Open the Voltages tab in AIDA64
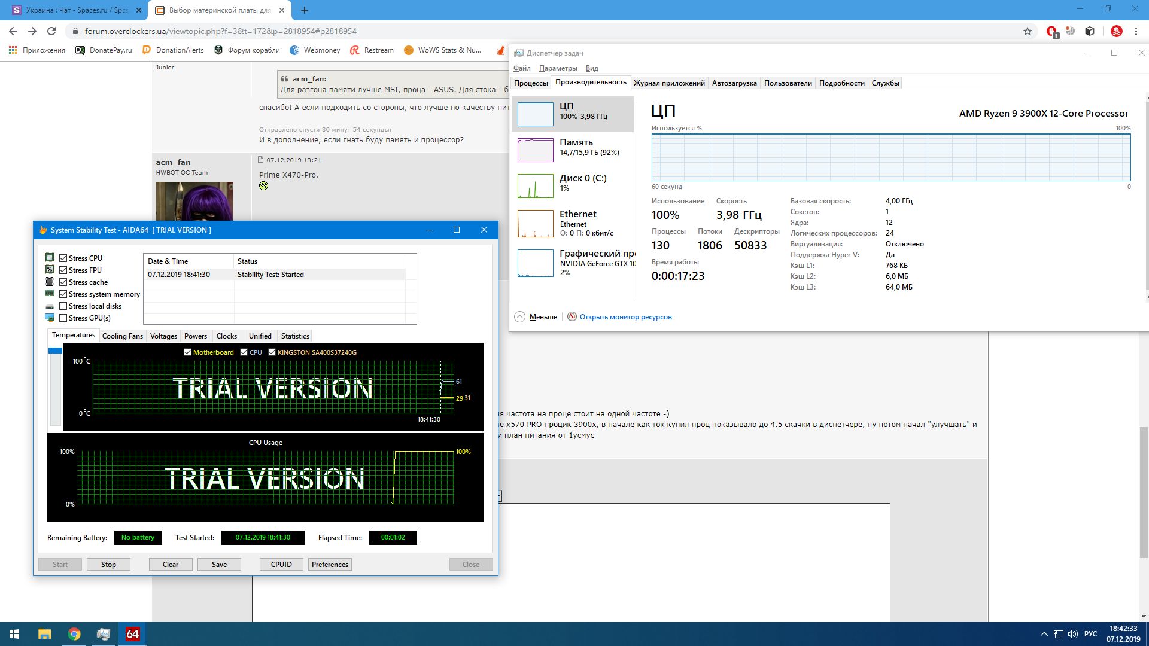Image resolution: width=1149 pixels, height=646 pixels. (x=163, y=336)
